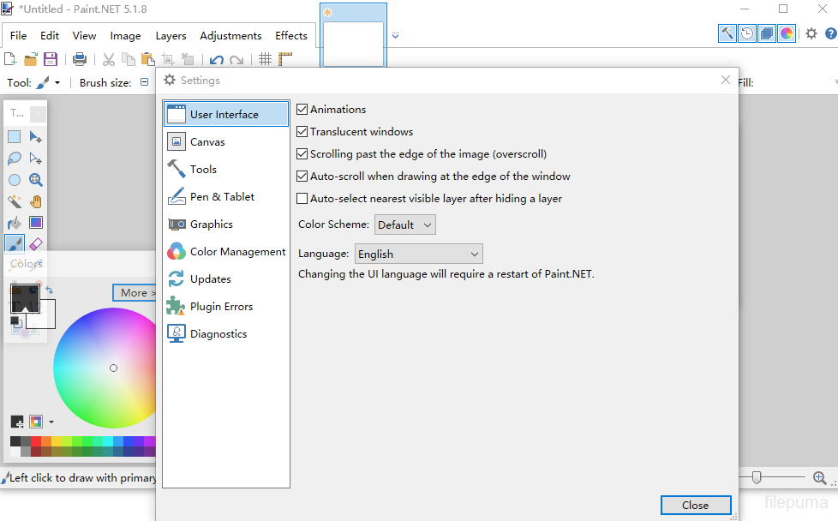
Task: Click the Undo arrow icon
Action: coord(217,59)
